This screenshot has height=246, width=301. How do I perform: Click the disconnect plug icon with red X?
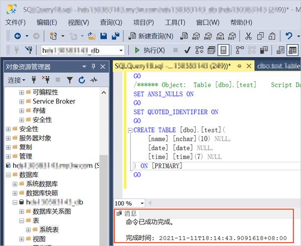(x=46, y=80)
